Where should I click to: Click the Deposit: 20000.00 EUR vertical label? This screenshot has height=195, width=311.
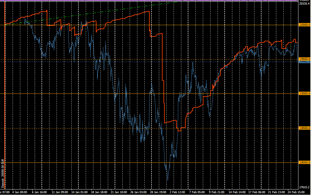(2, 173)
